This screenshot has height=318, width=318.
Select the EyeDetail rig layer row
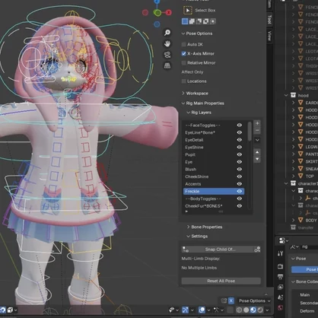[214, 140]
